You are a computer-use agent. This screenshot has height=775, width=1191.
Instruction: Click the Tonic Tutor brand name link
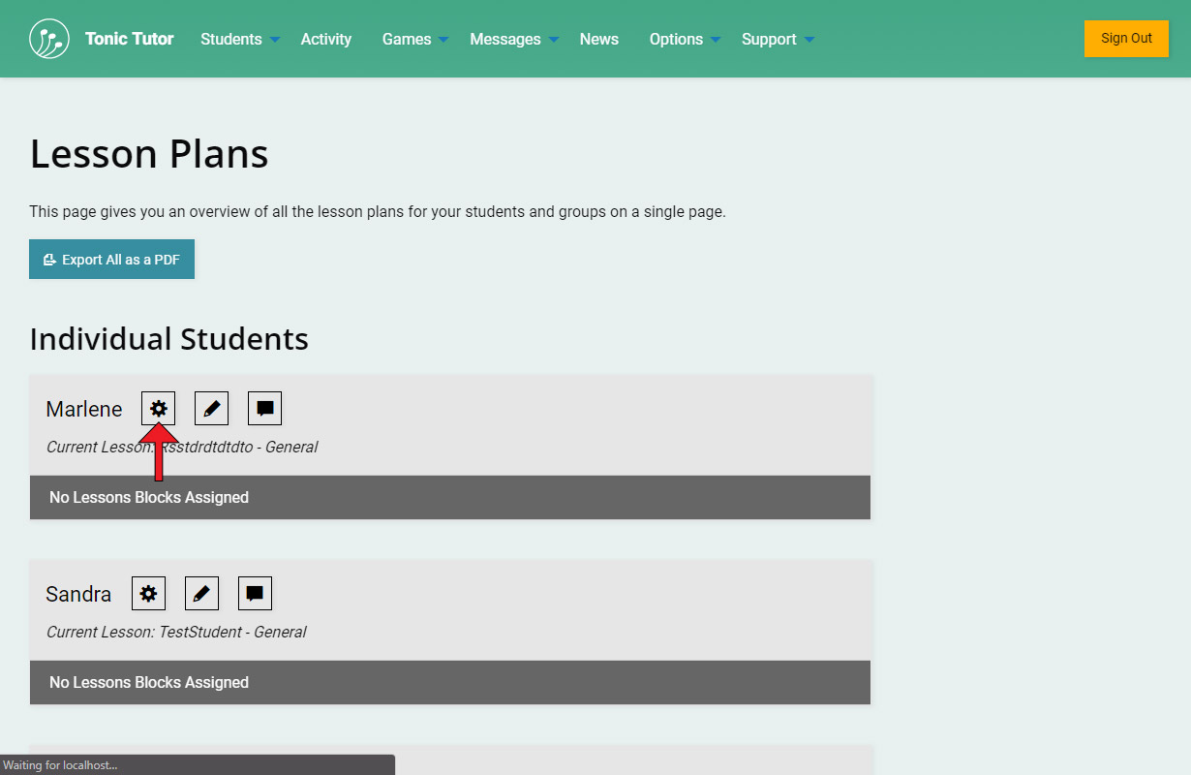pyautogui.click(x=129, y=40)
